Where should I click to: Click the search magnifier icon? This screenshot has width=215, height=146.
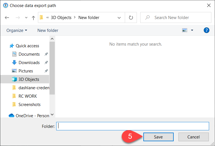click(147, 17)
